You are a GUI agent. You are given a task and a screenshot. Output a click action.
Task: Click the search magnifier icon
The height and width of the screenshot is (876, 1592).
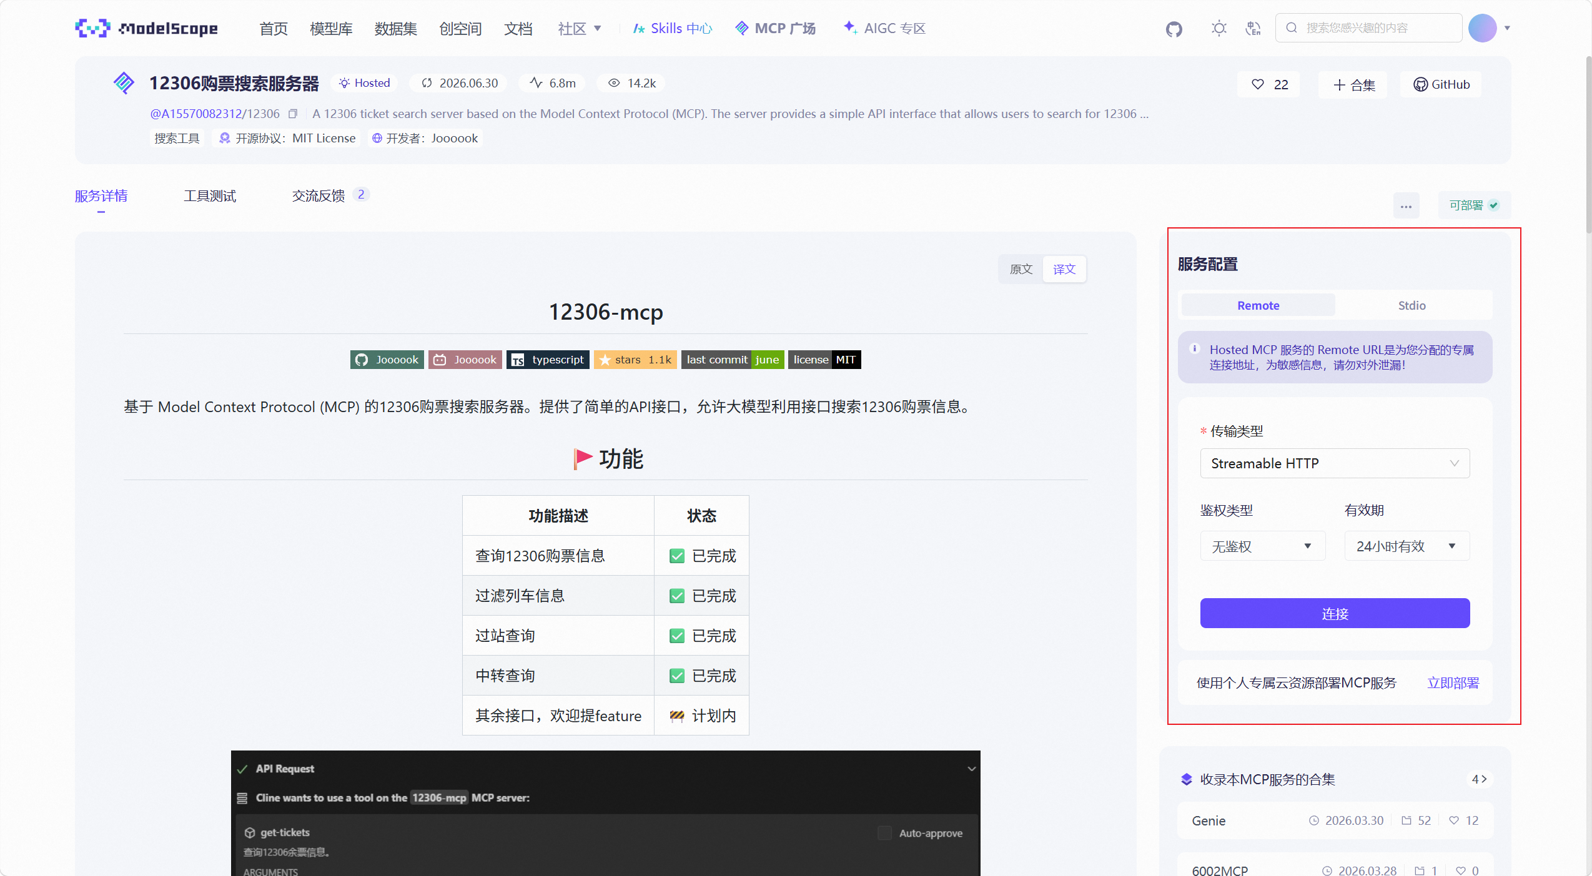click(x=1292, y=28)
